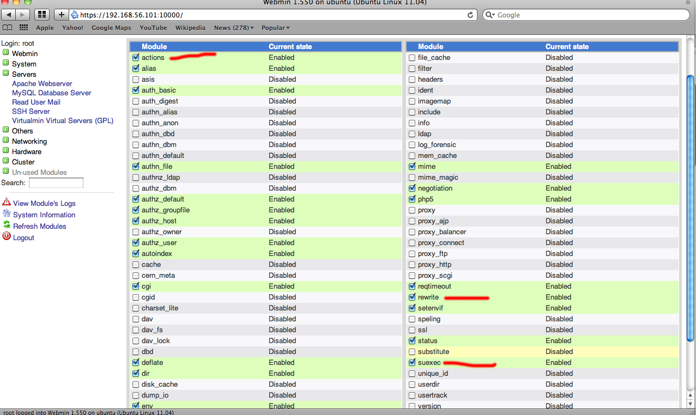Open the MySQL Database Server link

[x=52, y=93]
